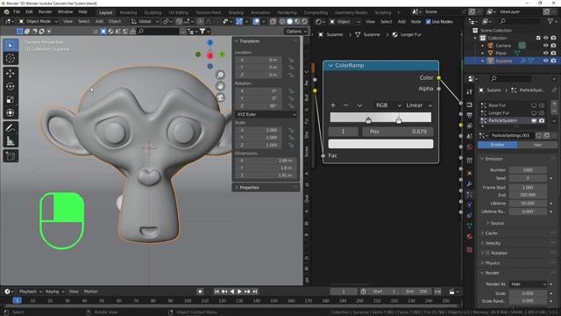Viewport: 561px width, 316px height.
Task: Add a particle system slot with plus button
Action: click(554, 104)
